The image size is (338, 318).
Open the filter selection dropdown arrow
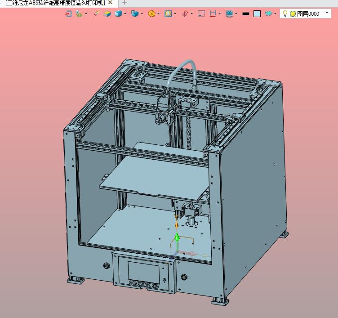(x=86, y=14)
